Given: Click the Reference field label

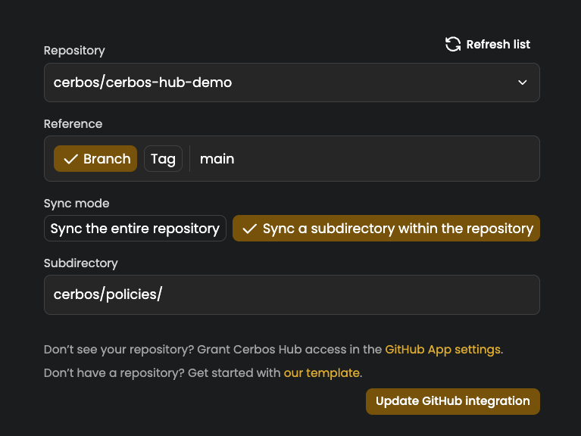Looking at the screenshot, I should tap(73, 123).
